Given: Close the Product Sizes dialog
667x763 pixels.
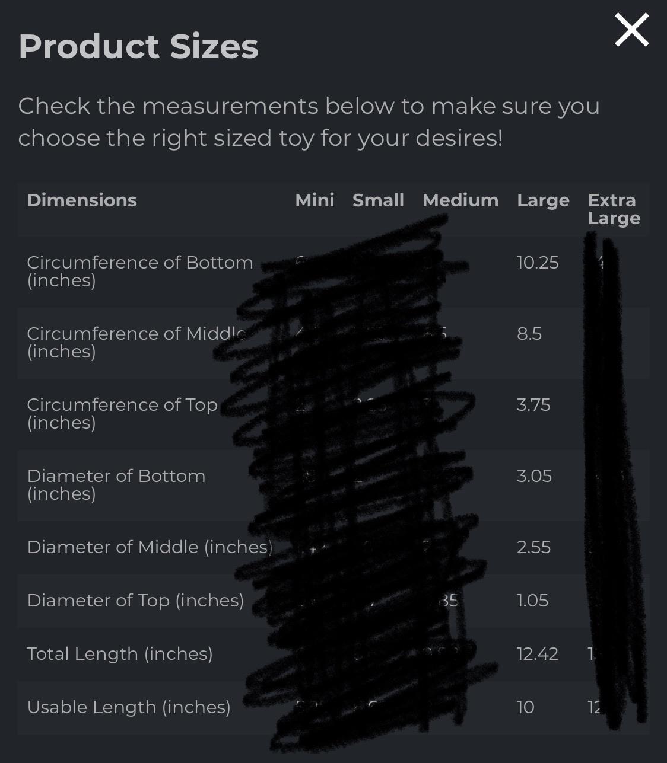Looking at the screenshot, I should coord(631,31).
